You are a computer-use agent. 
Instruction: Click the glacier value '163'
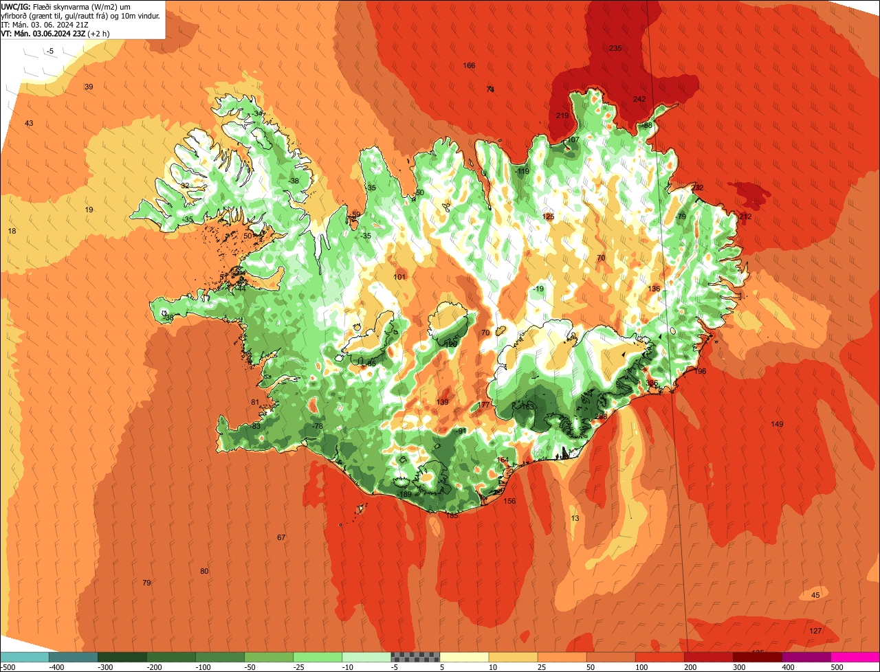click(x=527, y=407)
